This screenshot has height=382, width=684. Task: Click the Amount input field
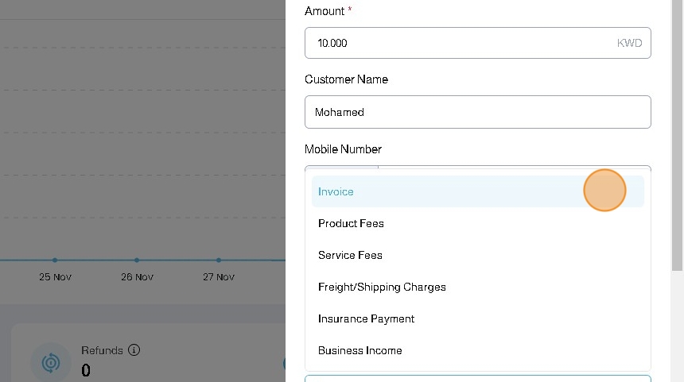(453, 43)
